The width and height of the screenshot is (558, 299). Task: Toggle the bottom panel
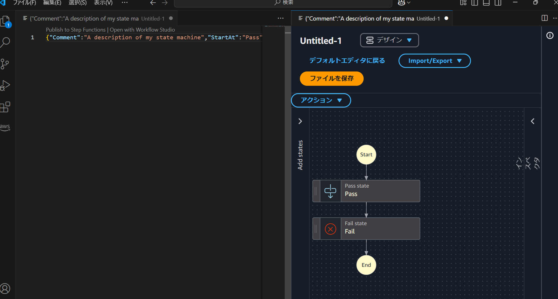pos(486,3)
